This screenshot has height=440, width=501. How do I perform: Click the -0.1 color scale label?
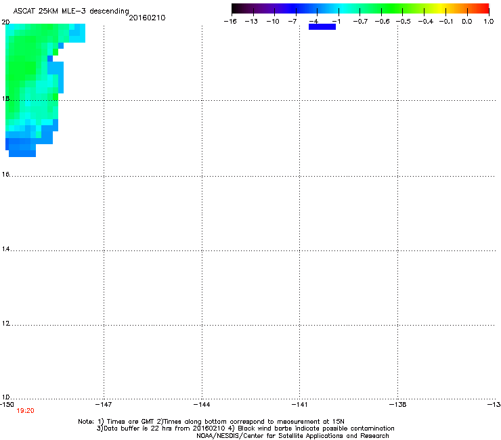(446, 22)
